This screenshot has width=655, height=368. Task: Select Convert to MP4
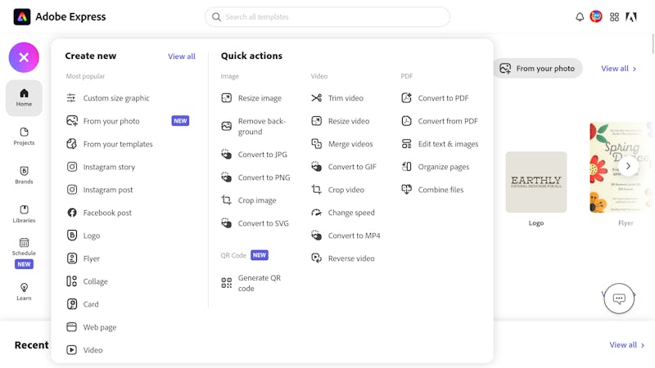pos(346,236)
